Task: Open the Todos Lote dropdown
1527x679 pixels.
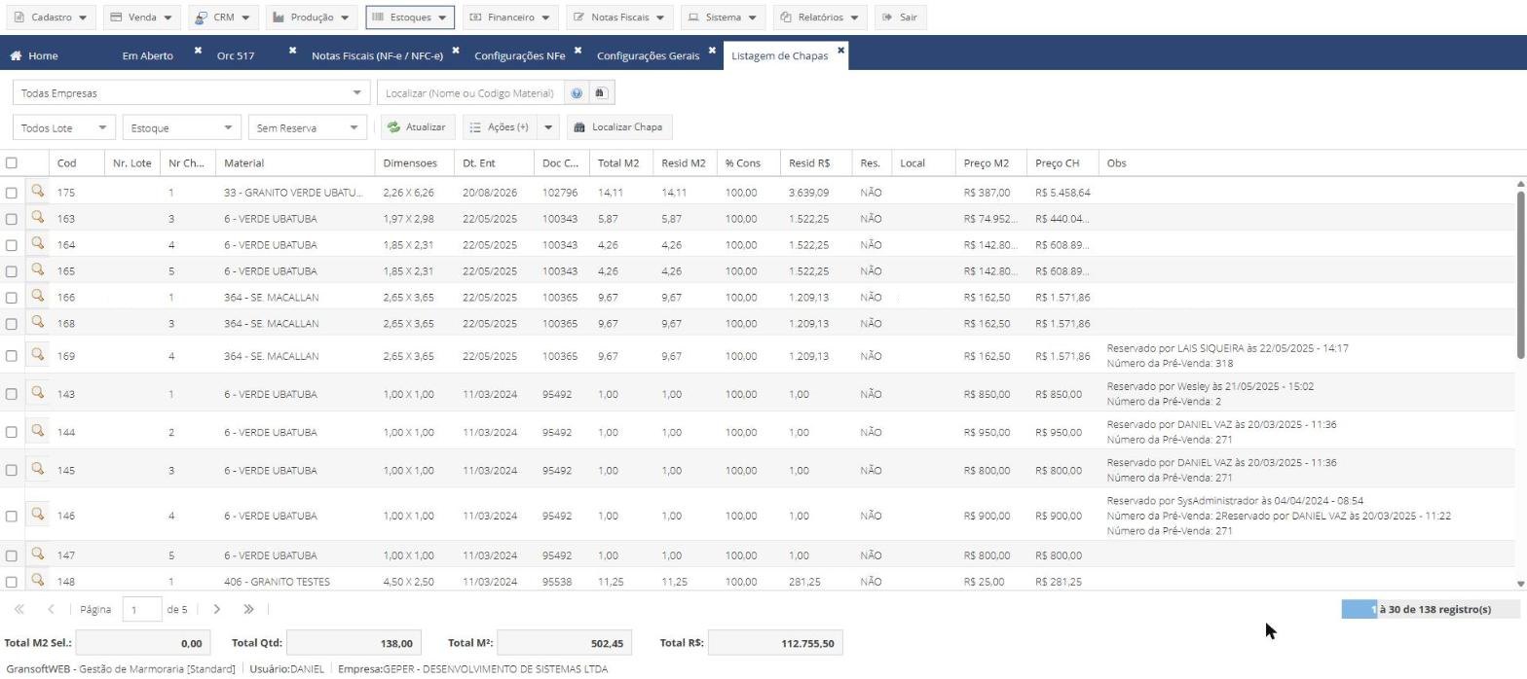Action: pos(64,127)
